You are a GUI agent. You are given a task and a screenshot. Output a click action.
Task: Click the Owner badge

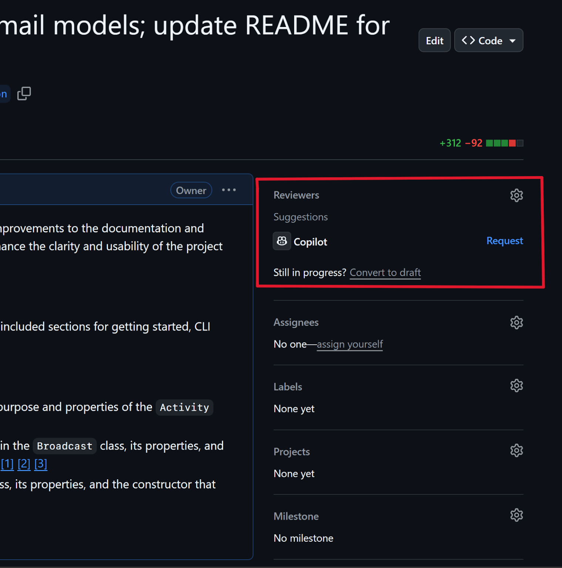tap(191, 190)
